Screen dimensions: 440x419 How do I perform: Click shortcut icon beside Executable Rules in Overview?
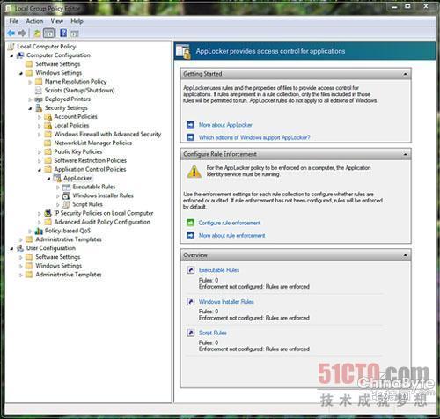pyautogui.click(x=191, y=270)
